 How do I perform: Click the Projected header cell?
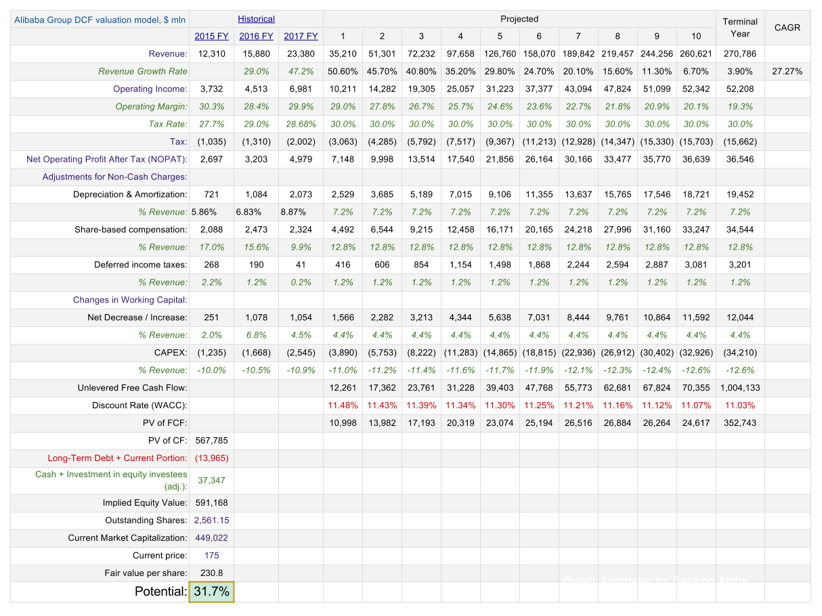pos(519,18)
